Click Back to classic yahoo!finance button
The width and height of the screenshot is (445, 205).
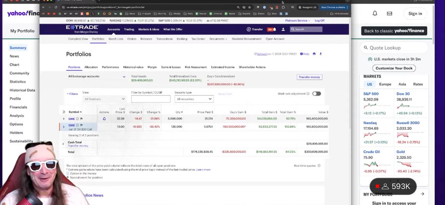click(x=394, y=31)
